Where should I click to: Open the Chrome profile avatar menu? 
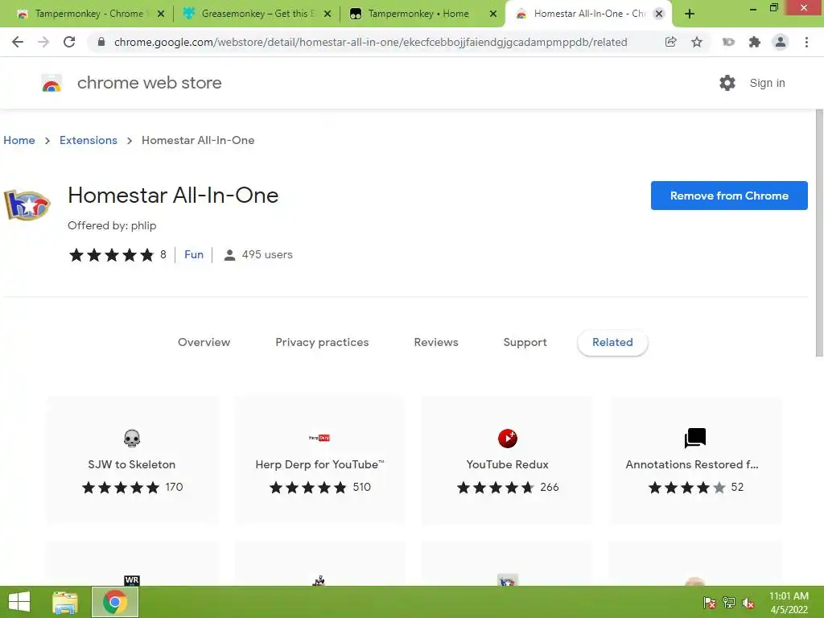click(x=781, y=42)
